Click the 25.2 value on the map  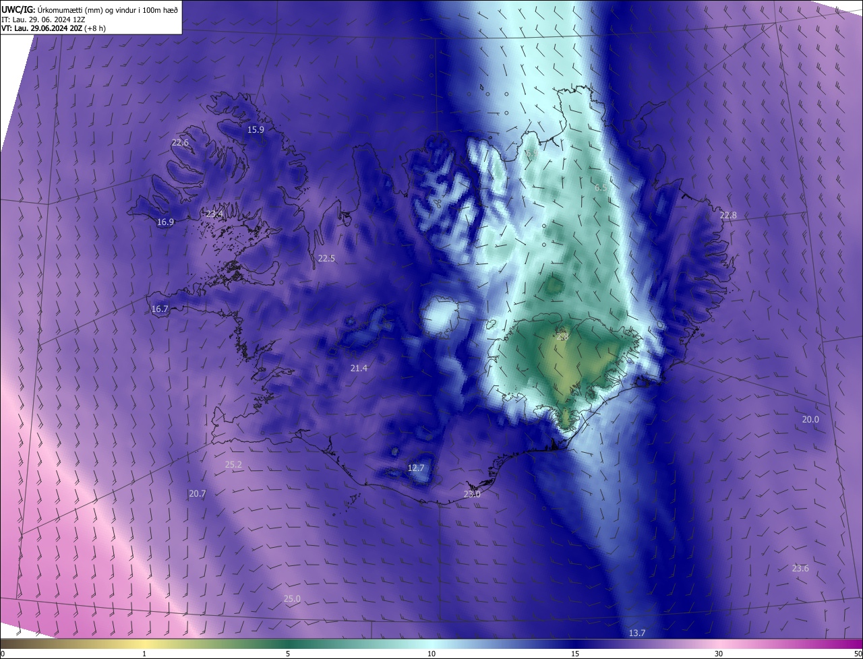[233, 465]
